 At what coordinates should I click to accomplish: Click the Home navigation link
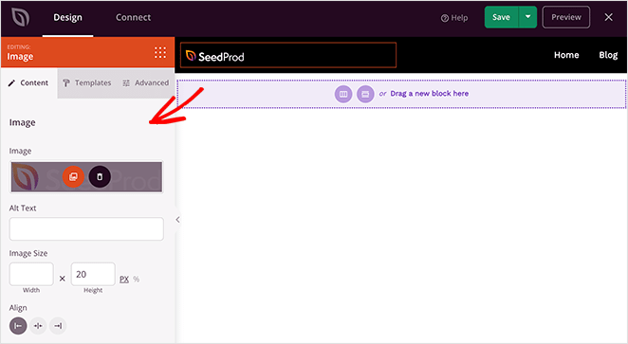[566, 55]
